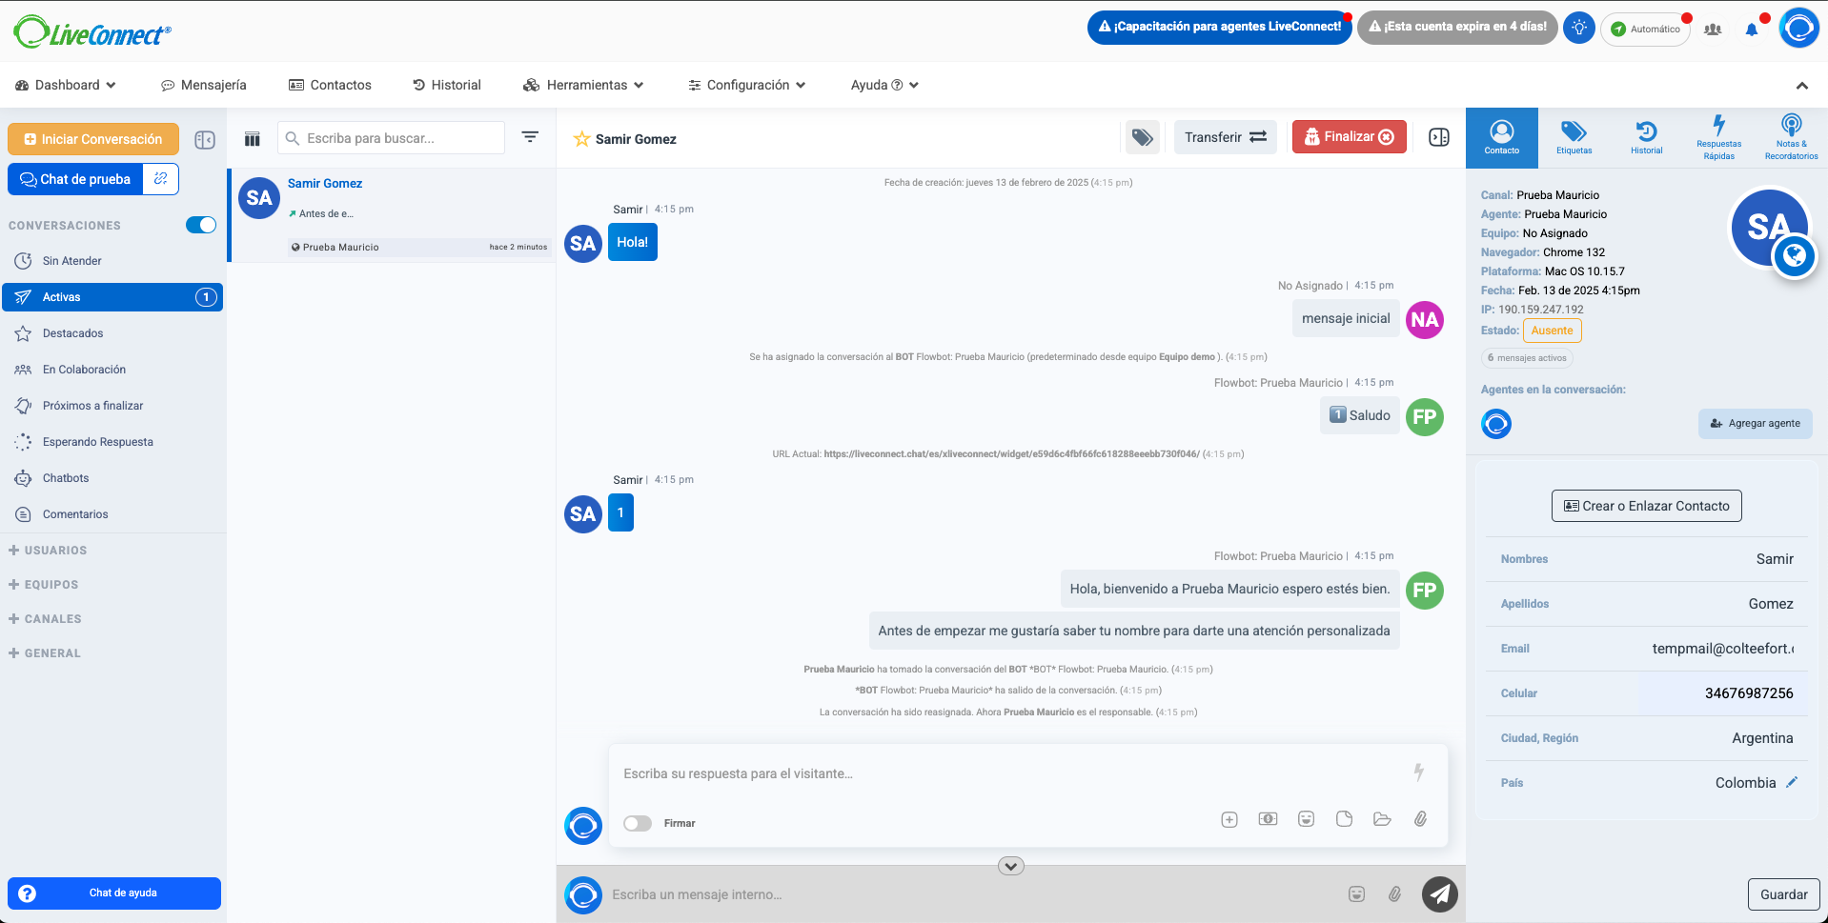Open the Contactos menu item
Viewport: 1828px width, 923px height.
pos(330,85)
